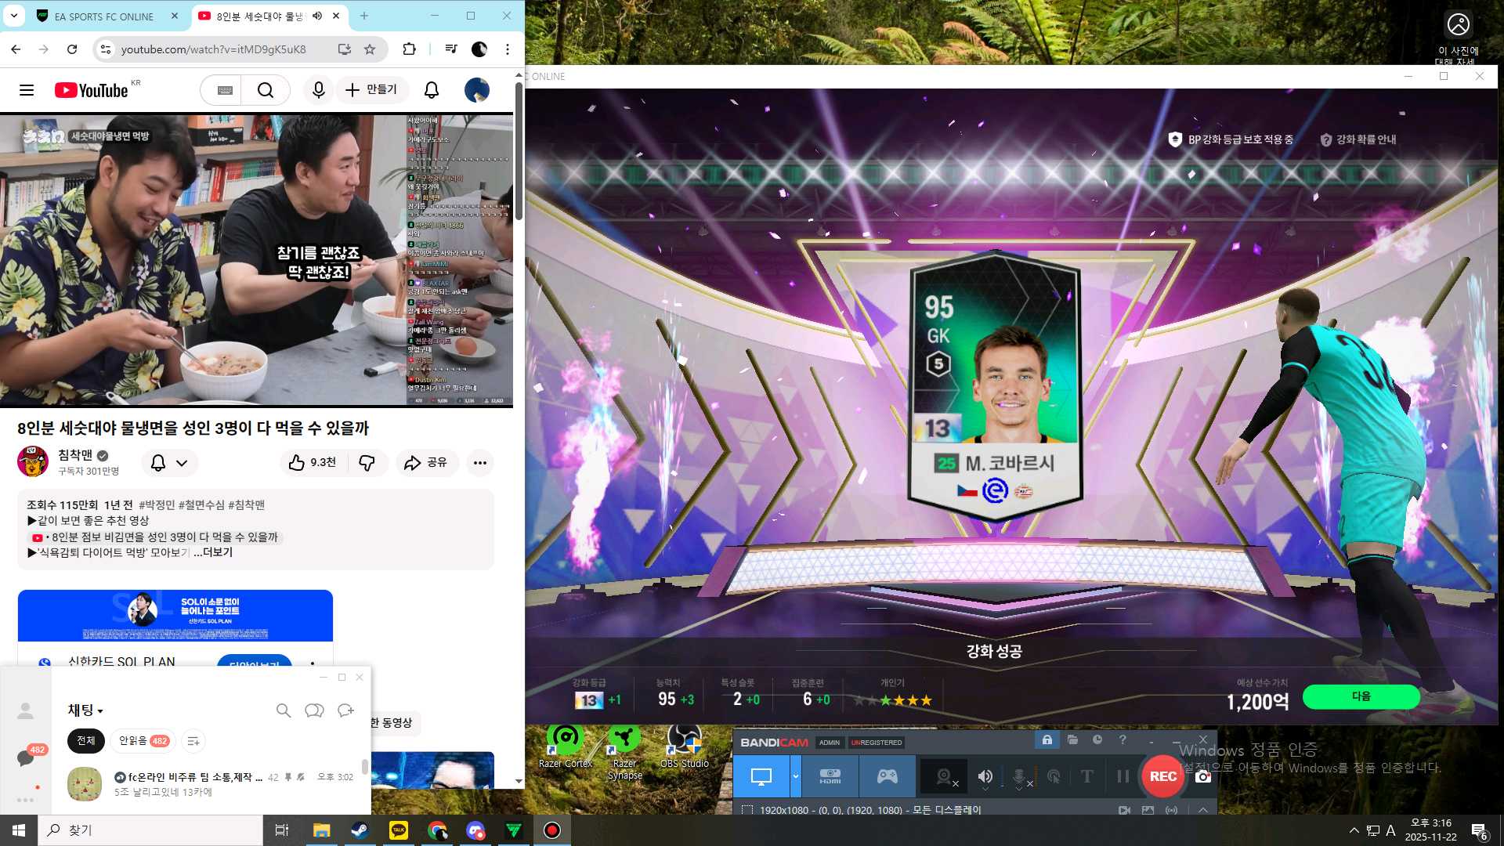Viewport: 1504px width, 846px height.
Task: Select Bandicam HDMI device recording mode
Action: pos(830,776)
